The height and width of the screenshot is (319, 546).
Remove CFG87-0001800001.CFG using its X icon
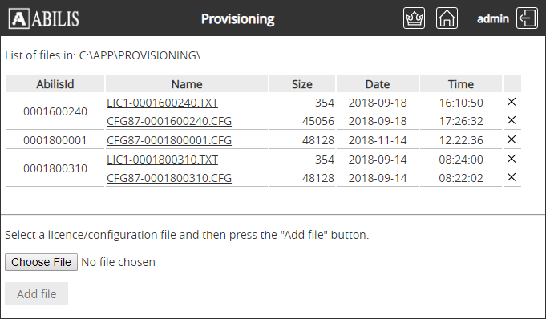click(x=512, y=139)
